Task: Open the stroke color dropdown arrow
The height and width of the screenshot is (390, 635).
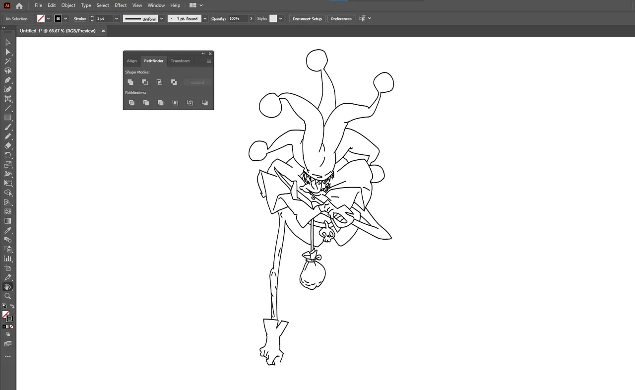Action: click(x=65, y=19)
